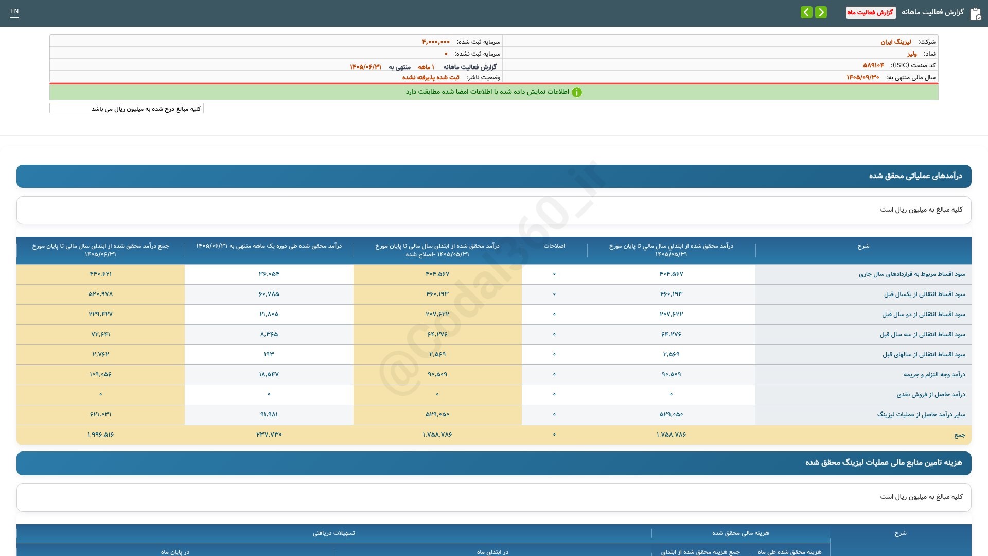Screen dimensions: 988x556
Task: Click the ISIC code value ۵۸۹۱۰۴
Action: click(873, 65)
